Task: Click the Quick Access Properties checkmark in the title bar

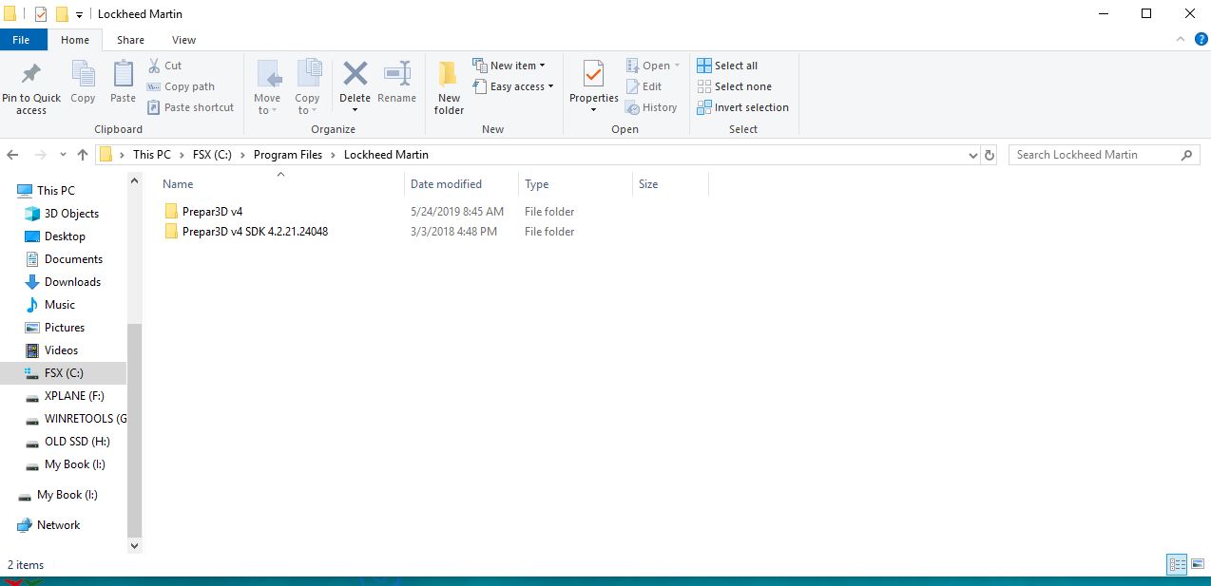Action: pyautogui.click(x=40, y=14)
